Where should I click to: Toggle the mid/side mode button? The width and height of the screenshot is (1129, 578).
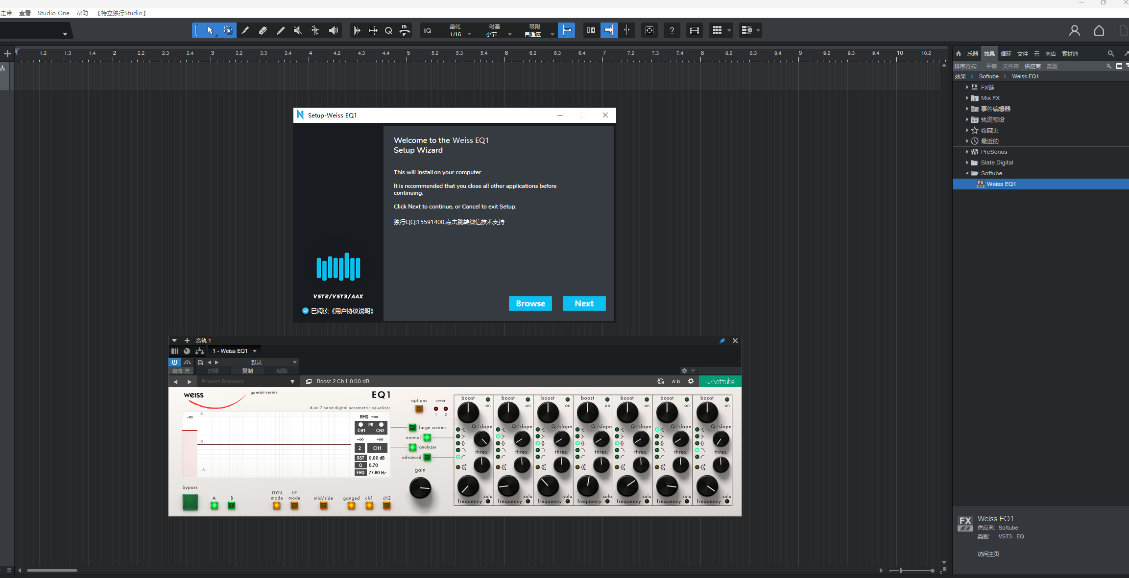[323, 506]
